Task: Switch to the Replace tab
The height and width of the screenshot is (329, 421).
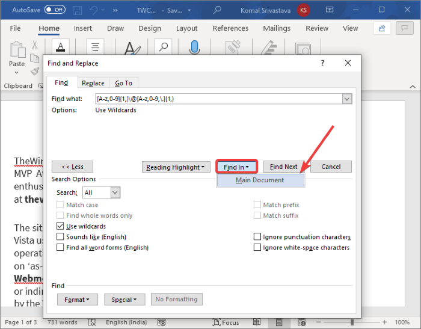Action: (93, 83)
